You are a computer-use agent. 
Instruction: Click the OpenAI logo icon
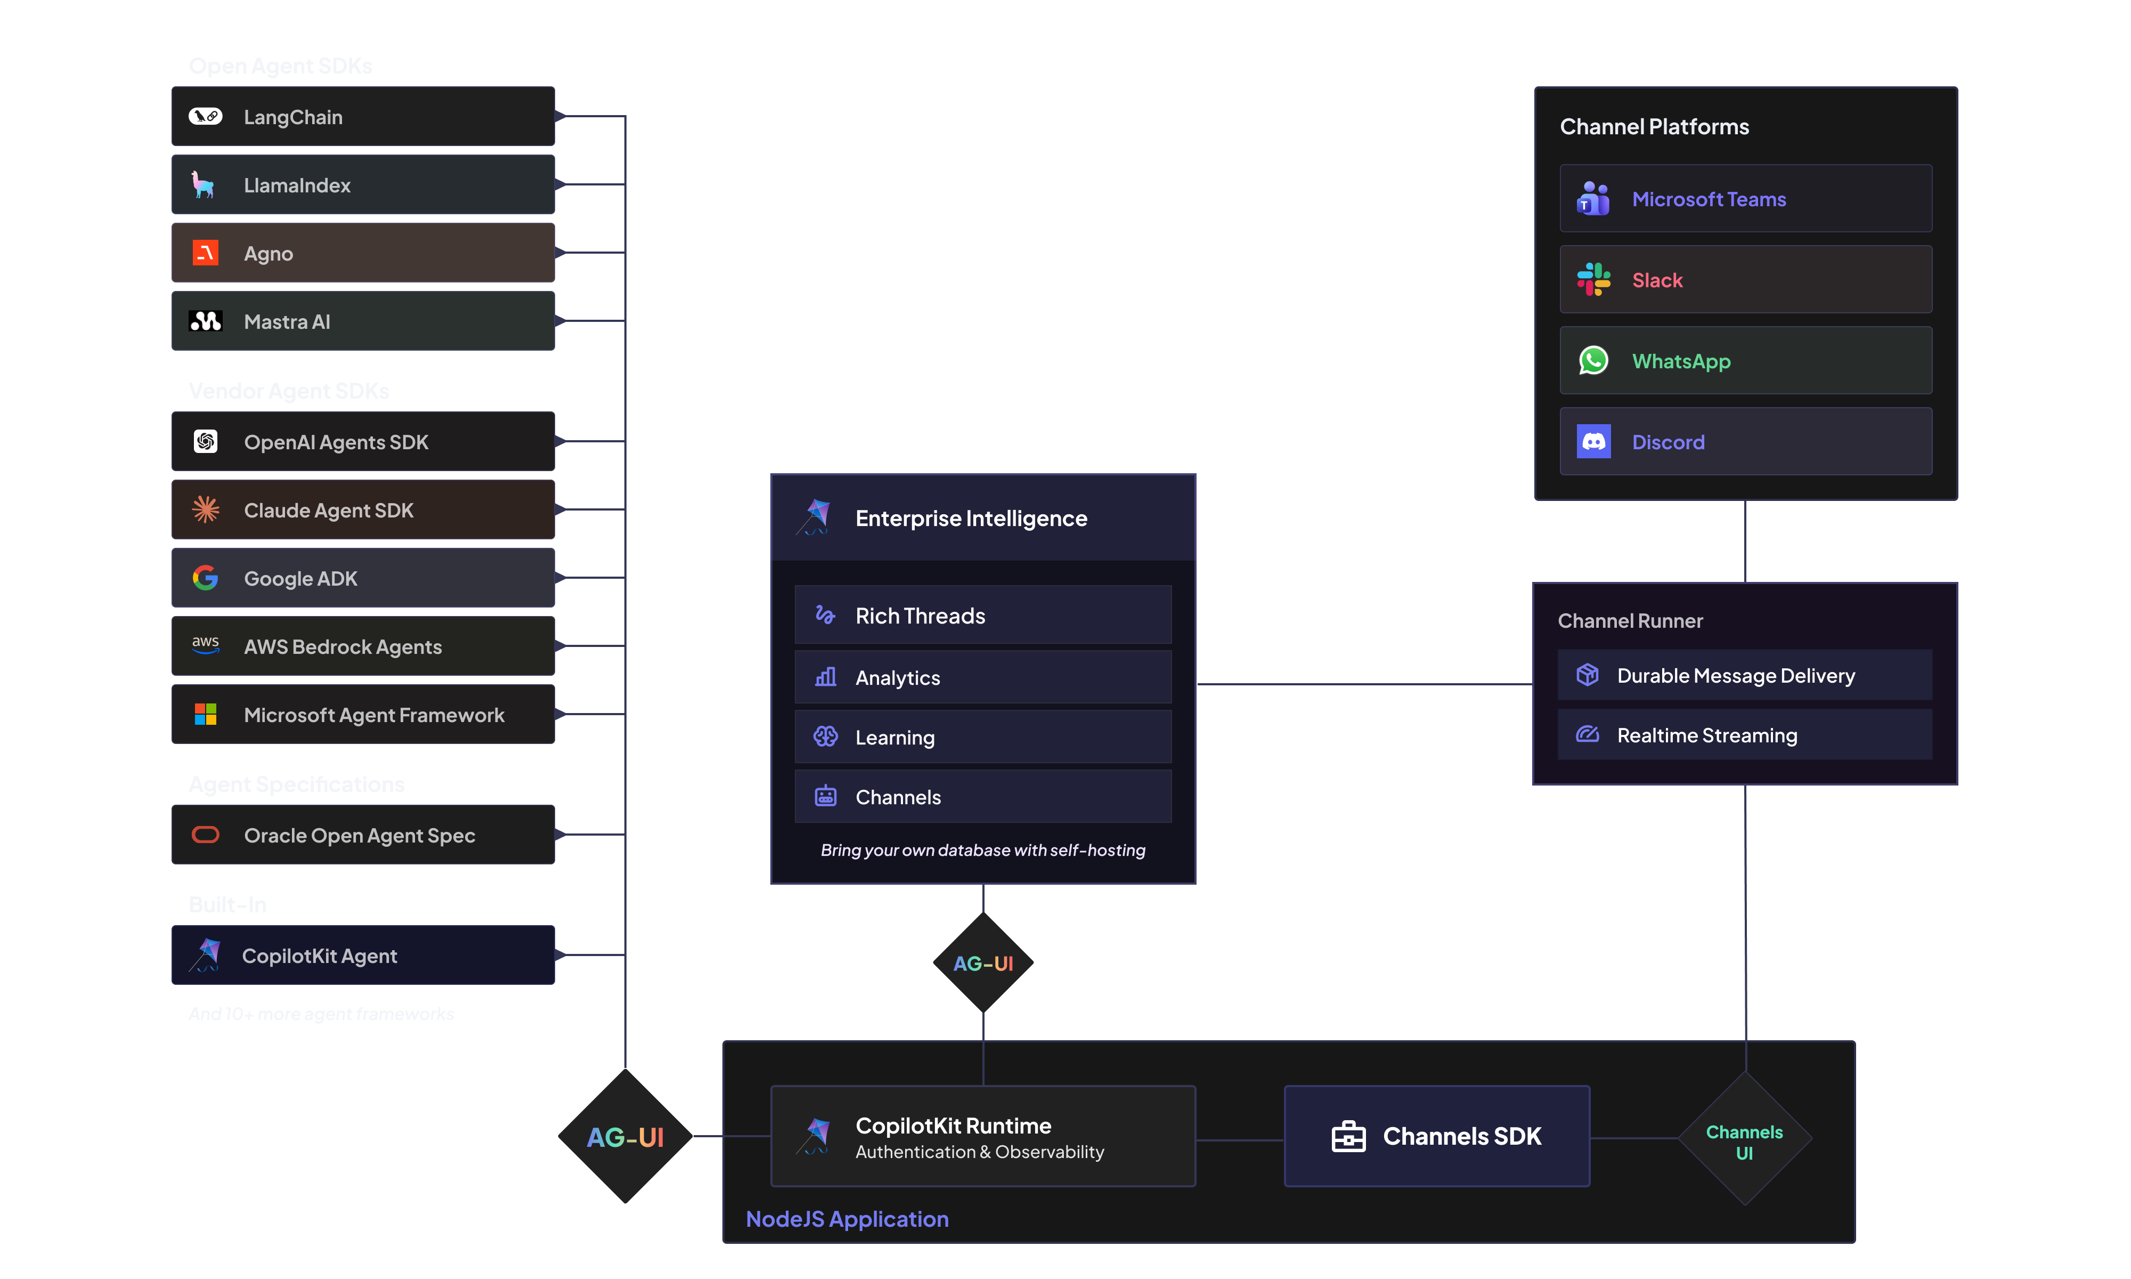point(205,441)
